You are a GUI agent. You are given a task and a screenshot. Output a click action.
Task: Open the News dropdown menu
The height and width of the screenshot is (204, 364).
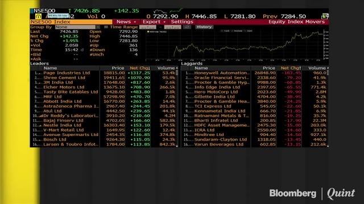126,22
